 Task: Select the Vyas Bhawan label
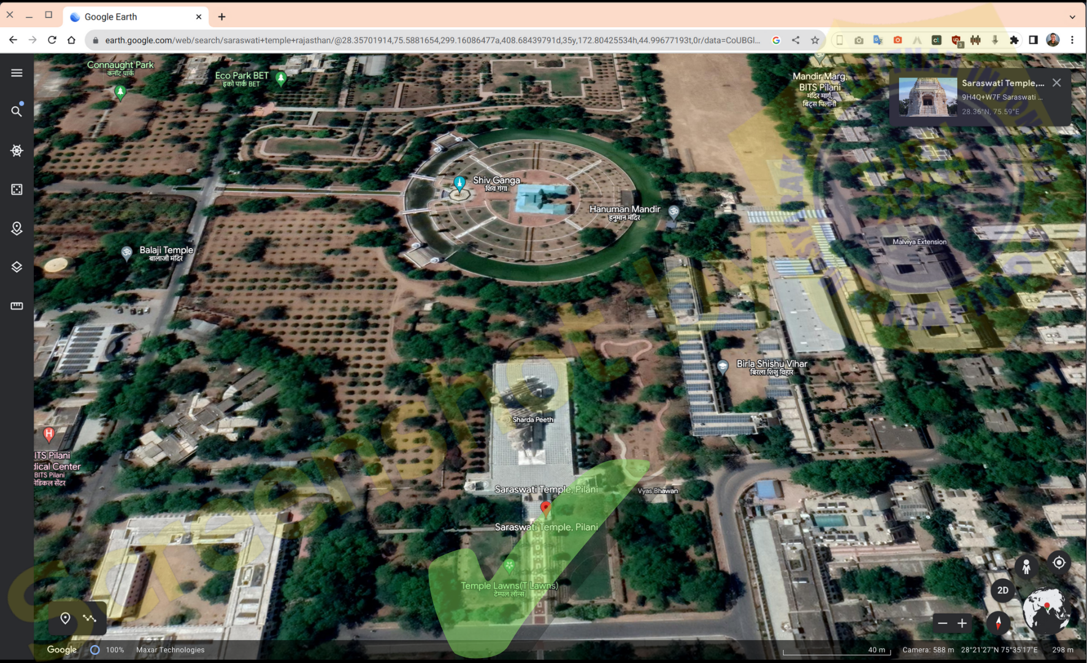click(x=658, y=491)
